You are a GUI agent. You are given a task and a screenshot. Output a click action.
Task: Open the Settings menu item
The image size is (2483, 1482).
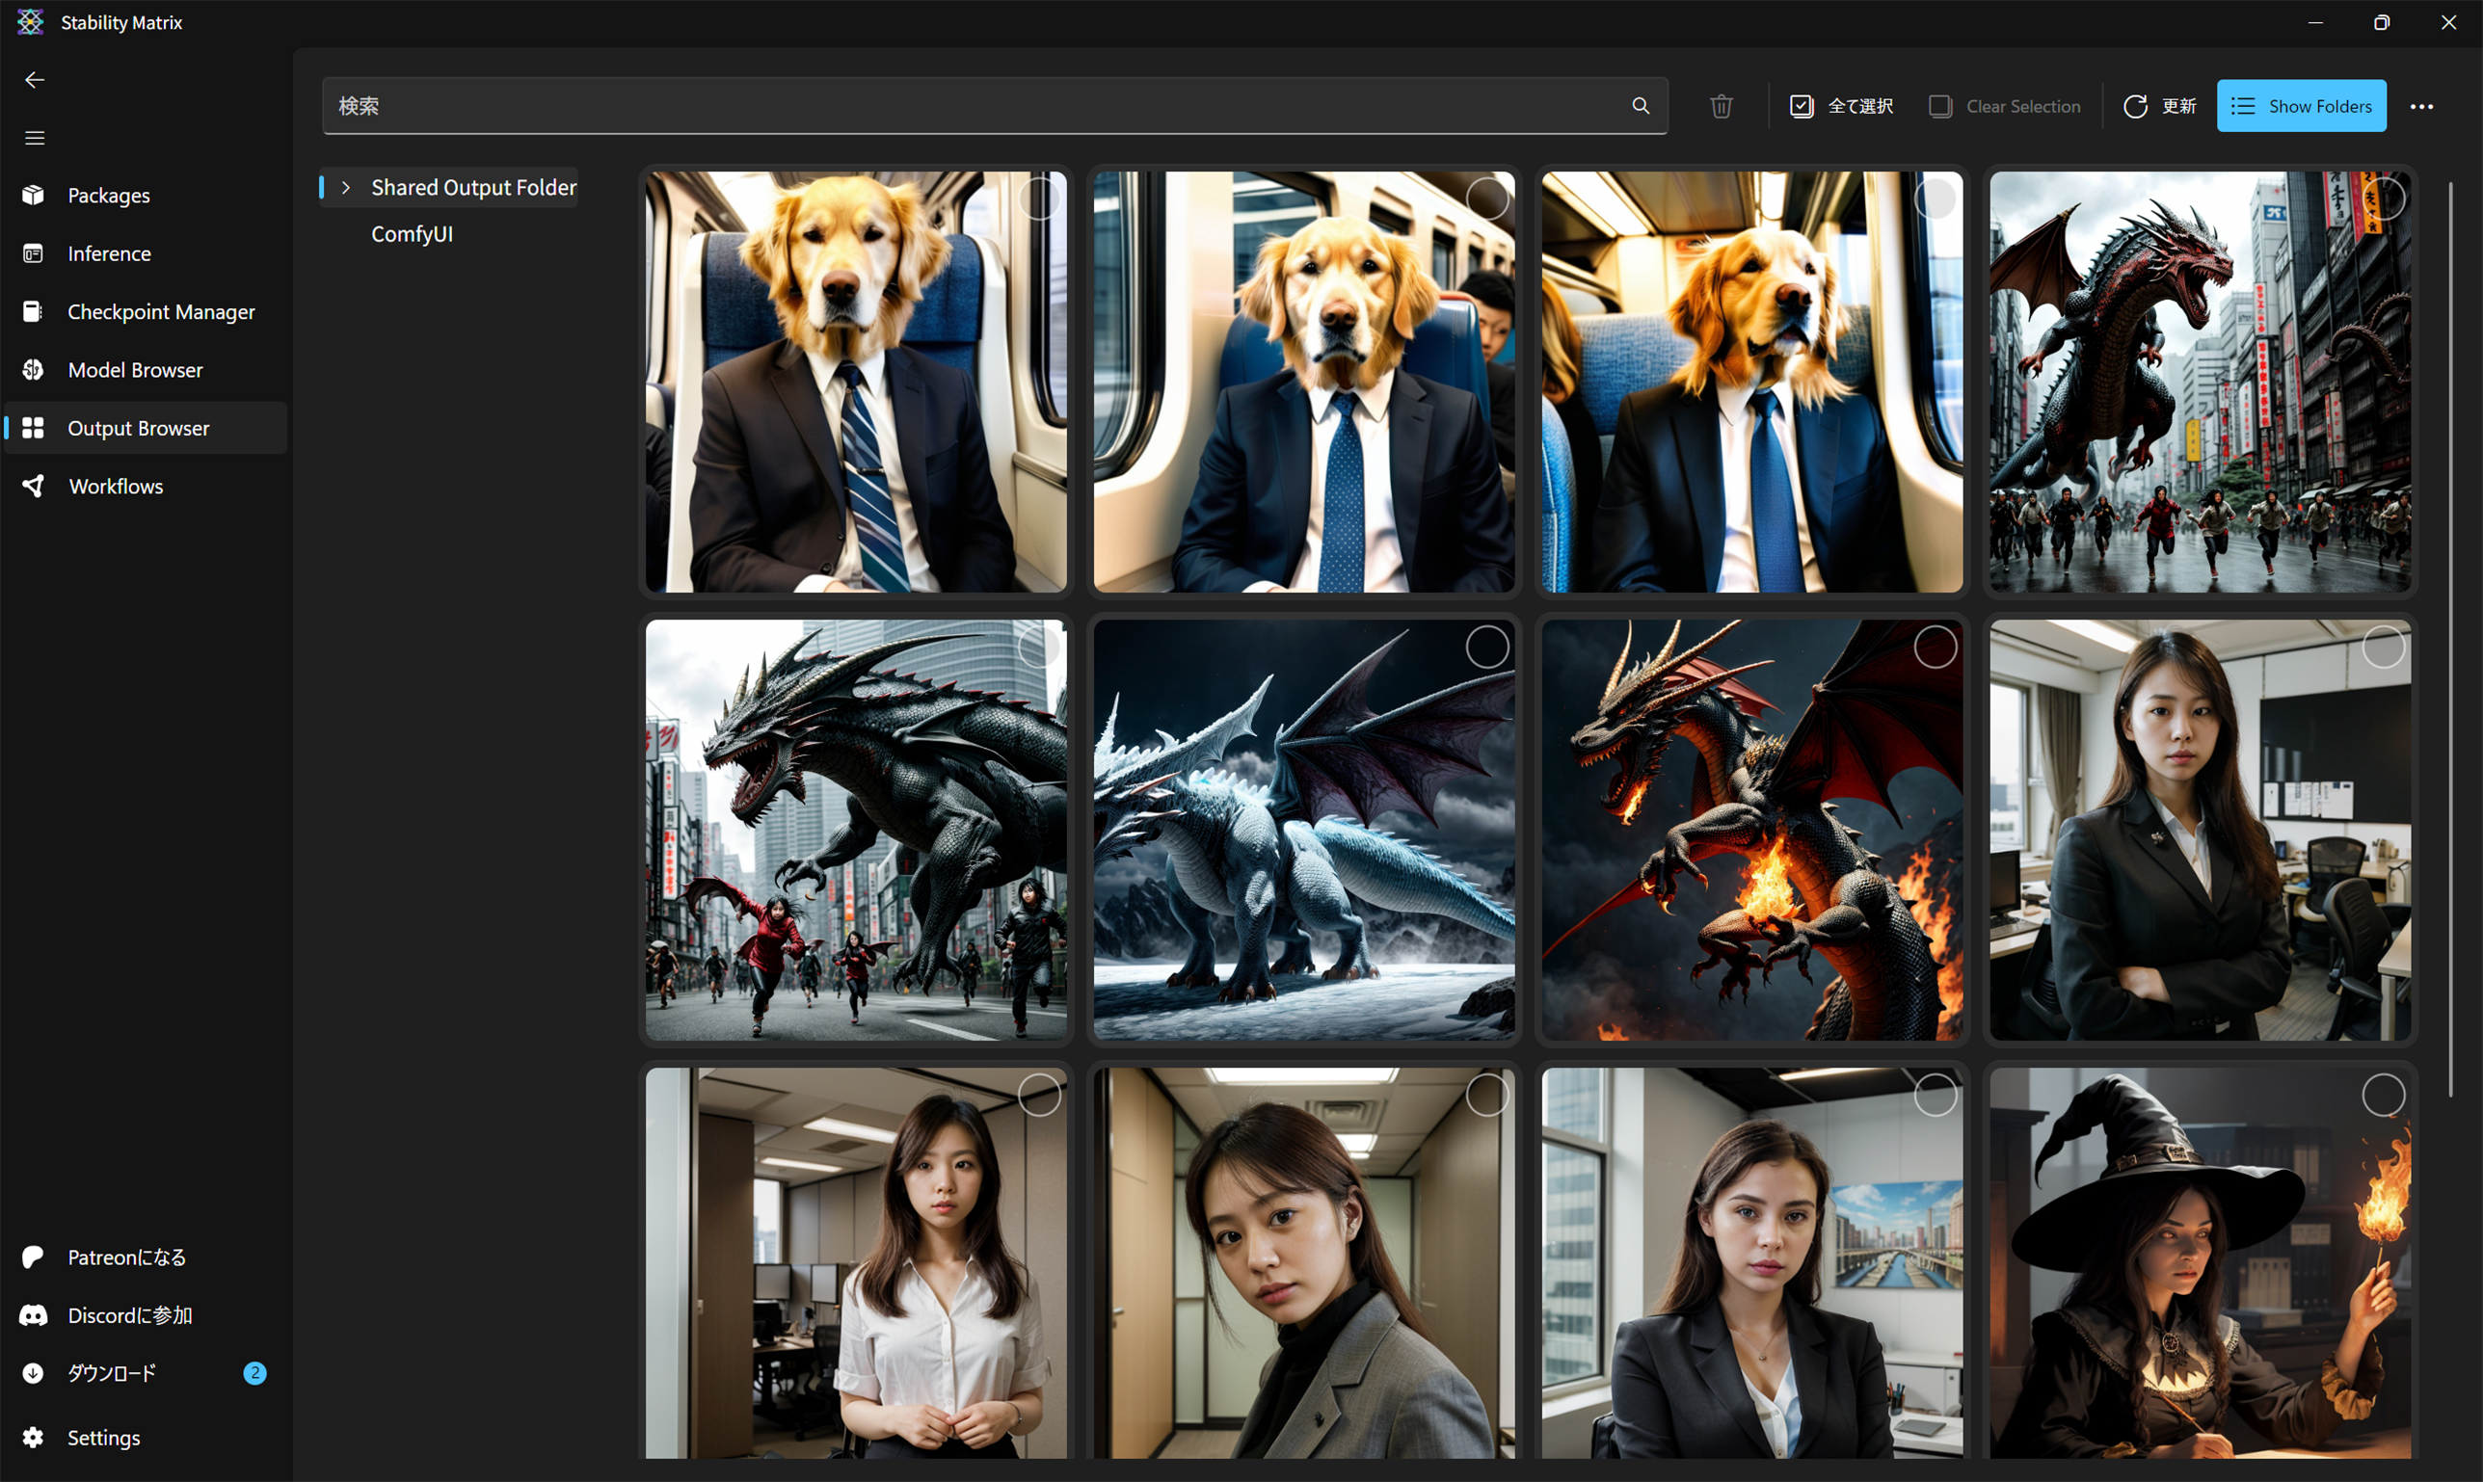coord(103,1437)
